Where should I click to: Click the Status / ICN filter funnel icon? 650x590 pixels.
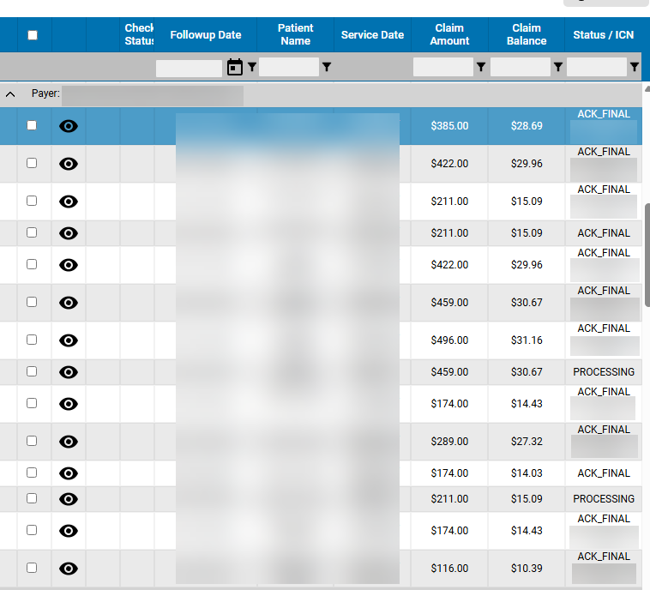(635, 67)
